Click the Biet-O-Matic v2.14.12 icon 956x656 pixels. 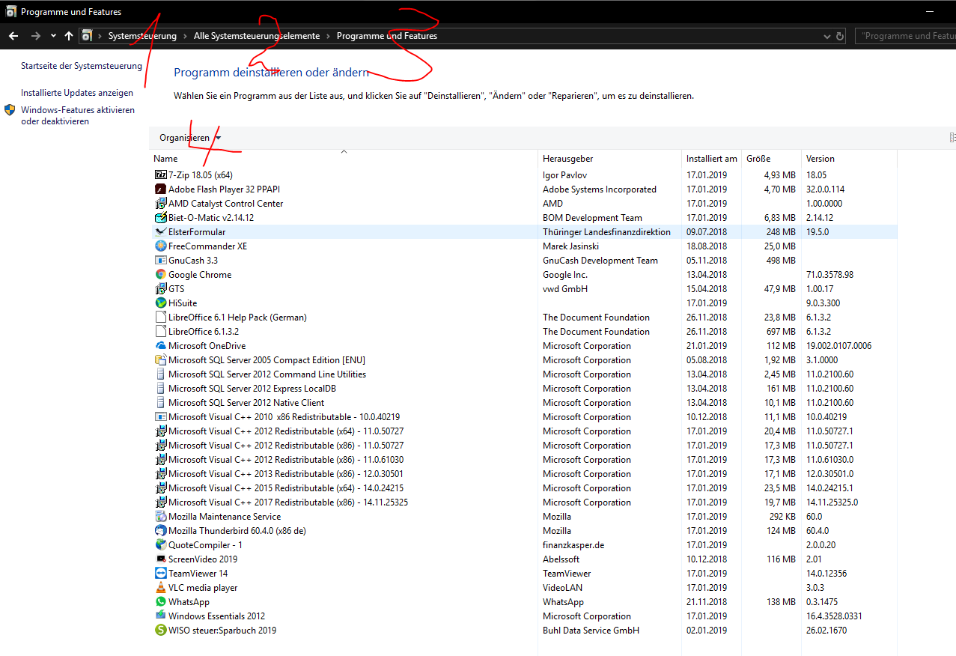(x=160, y=218)
